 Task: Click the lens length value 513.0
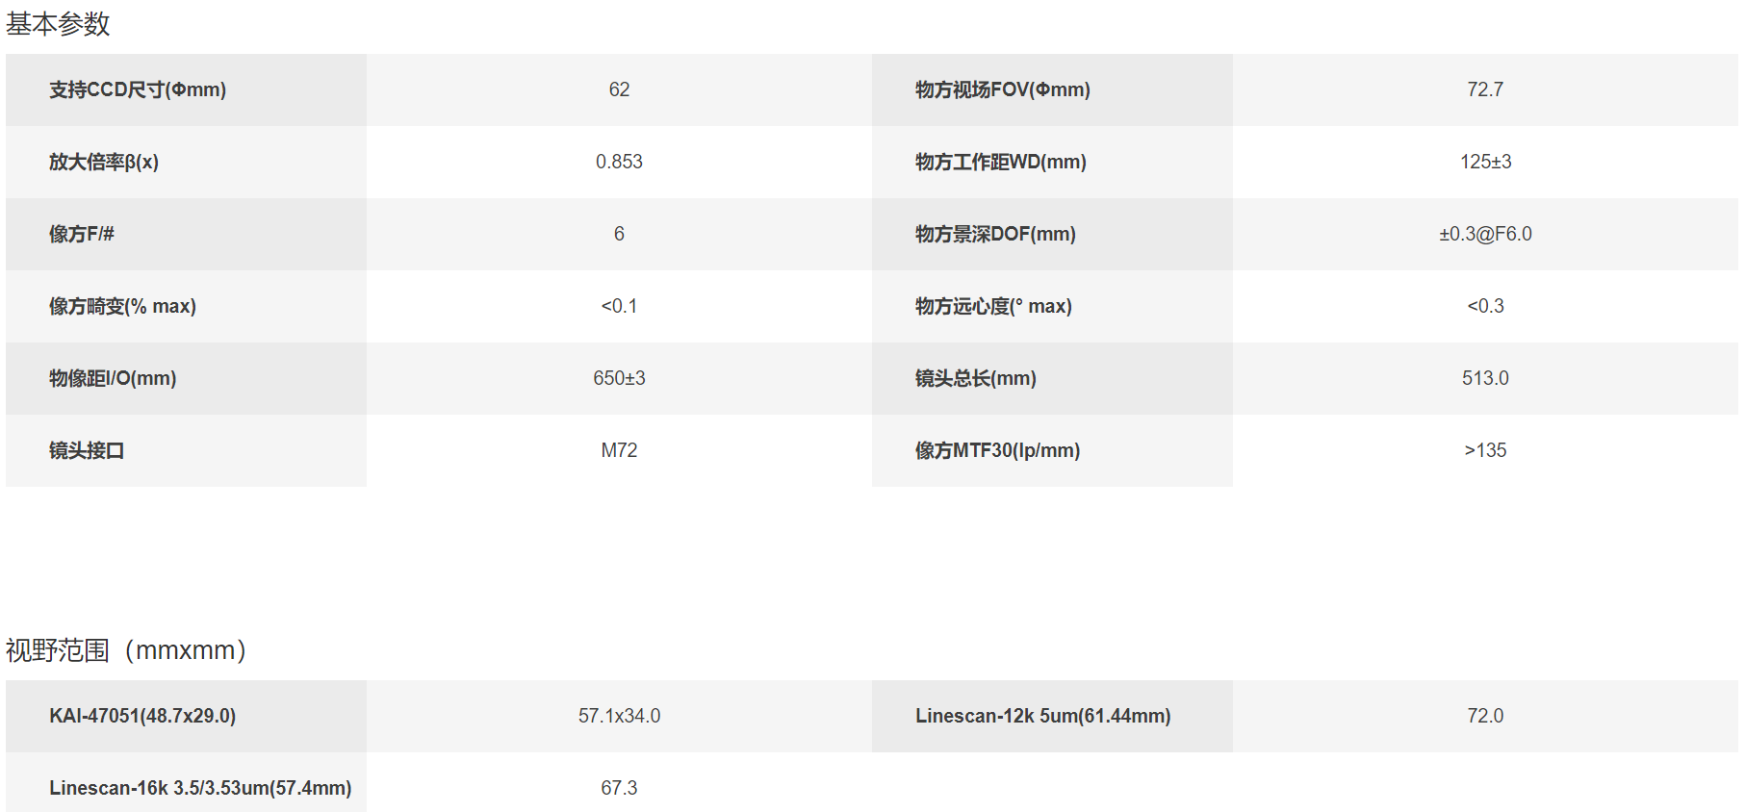[x=1485, y=378]
